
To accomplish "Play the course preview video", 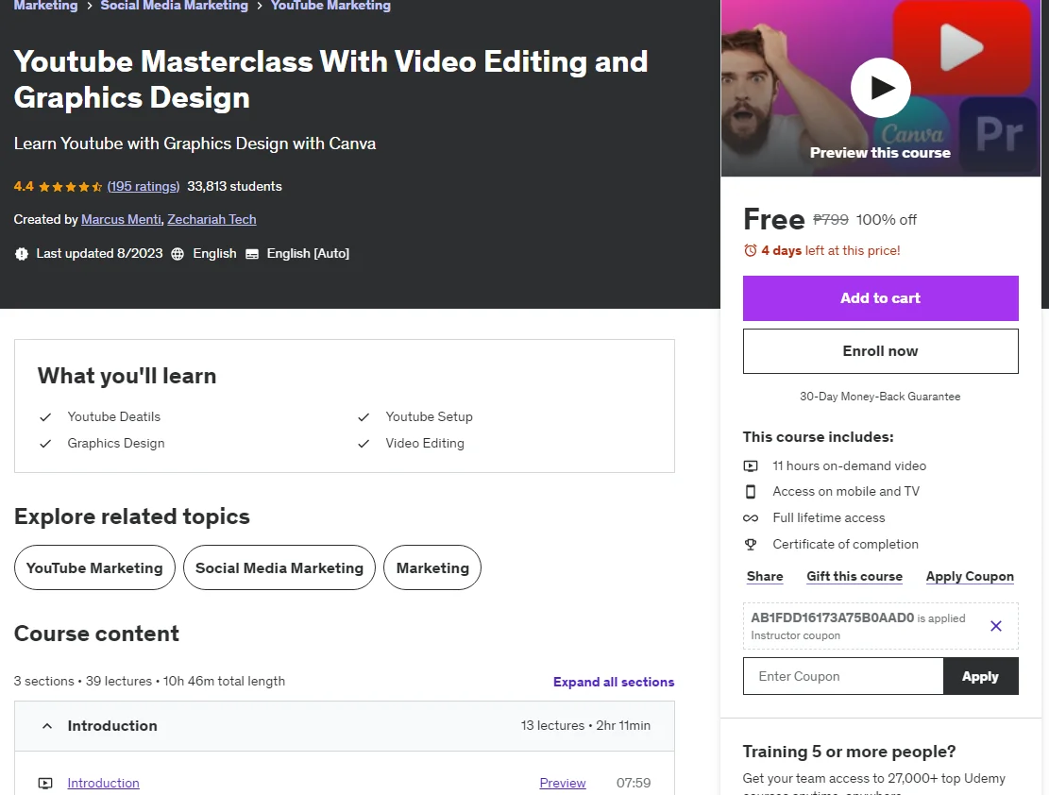I will pos(880,88).
